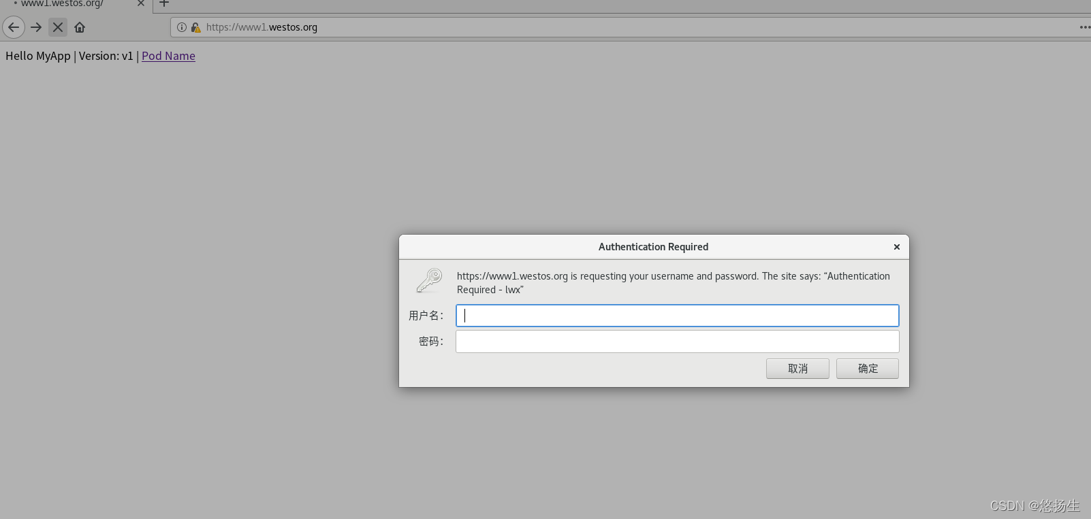Close the www1.westos.org browser tab

pos(141,3)
